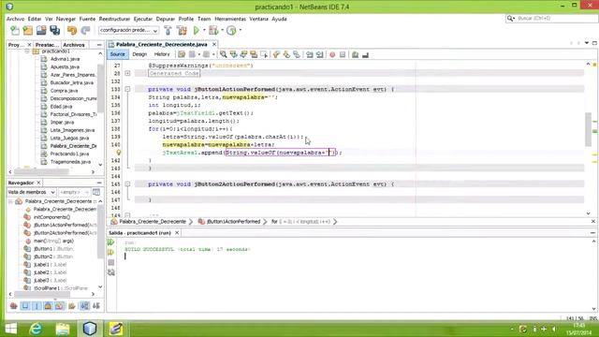Click the Redo arrow icon
Screen dimensions: 599x337
(85, 30)
